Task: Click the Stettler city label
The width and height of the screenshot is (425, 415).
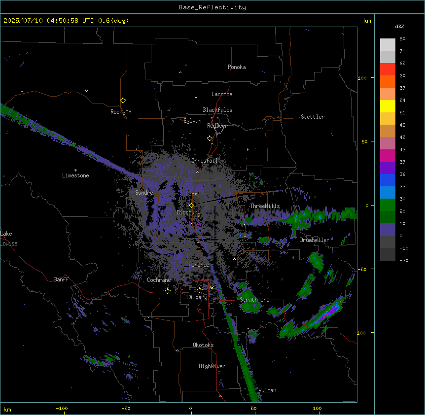Action: (313, 117)
